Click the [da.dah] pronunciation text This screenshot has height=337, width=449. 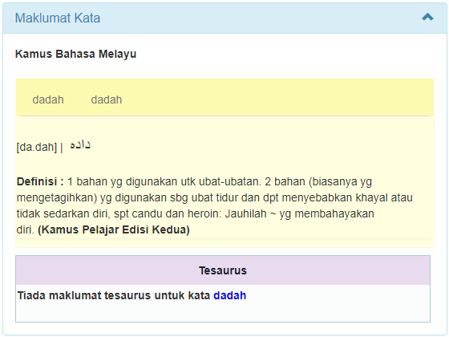click(37, 147)
